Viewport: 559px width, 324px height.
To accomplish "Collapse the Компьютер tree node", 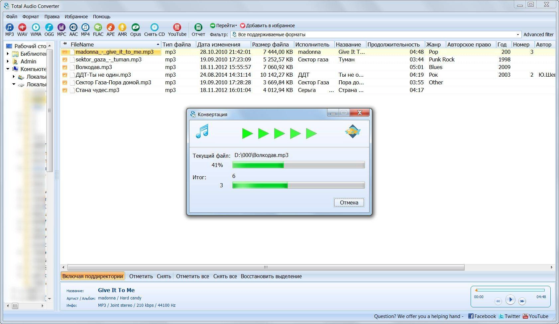I will [x=8, y=69].
